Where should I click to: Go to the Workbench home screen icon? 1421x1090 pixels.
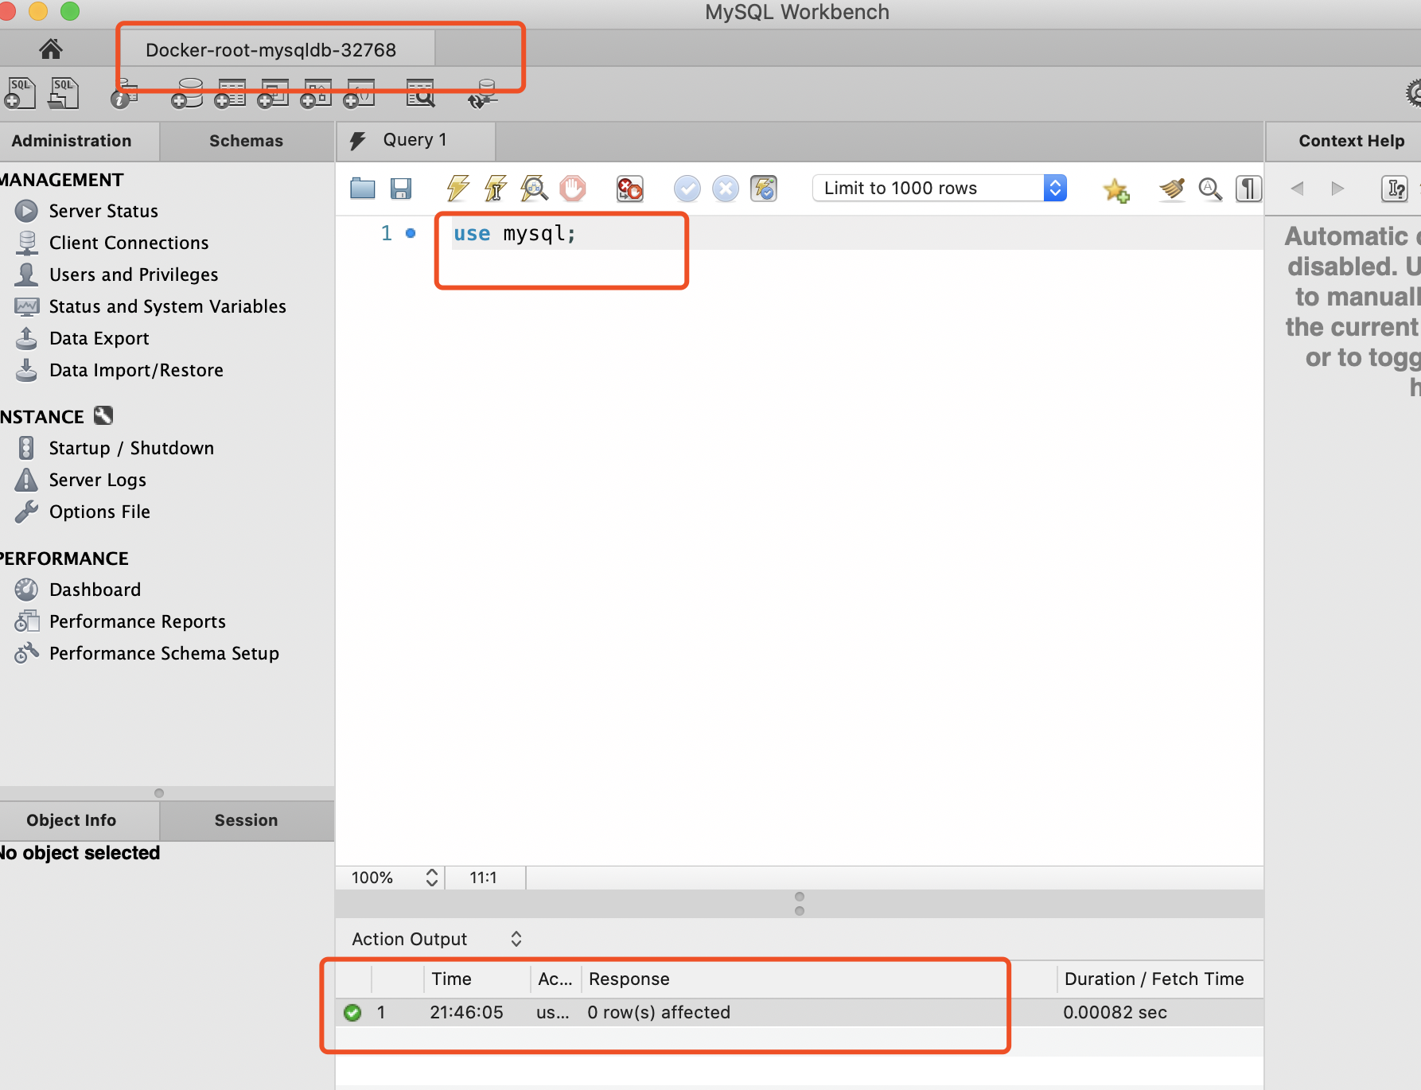coord(51,49)
